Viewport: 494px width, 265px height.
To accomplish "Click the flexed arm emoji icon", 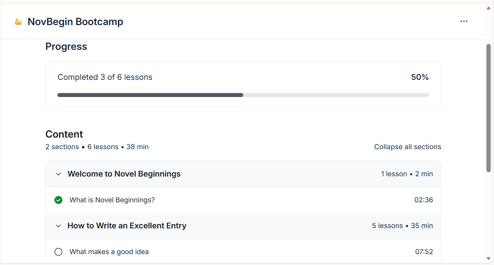I will tap(18, 22).
